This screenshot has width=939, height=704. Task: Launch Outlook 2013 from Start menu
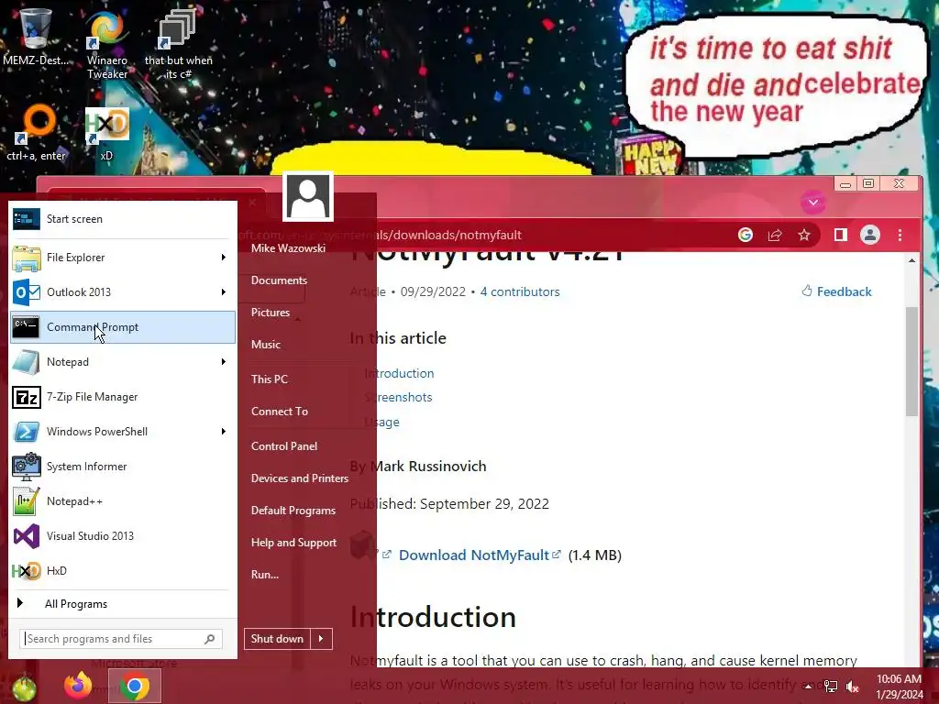click(x=123, y=292)
